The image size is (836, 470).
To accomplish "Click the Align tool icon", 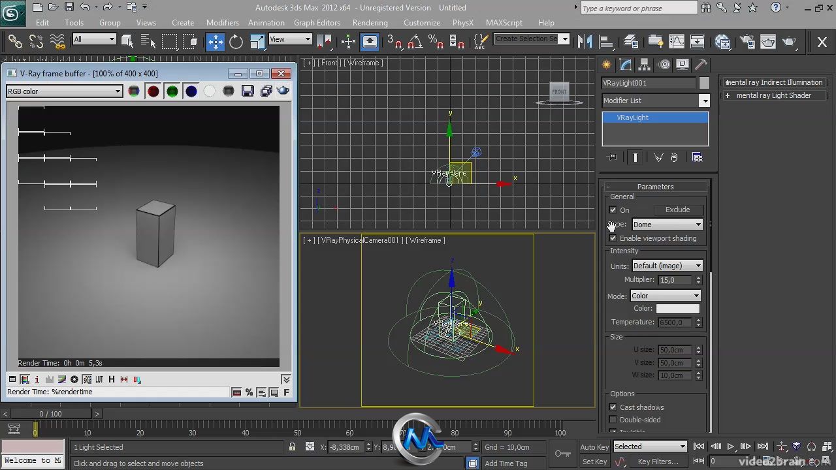I will coord(605,41).
